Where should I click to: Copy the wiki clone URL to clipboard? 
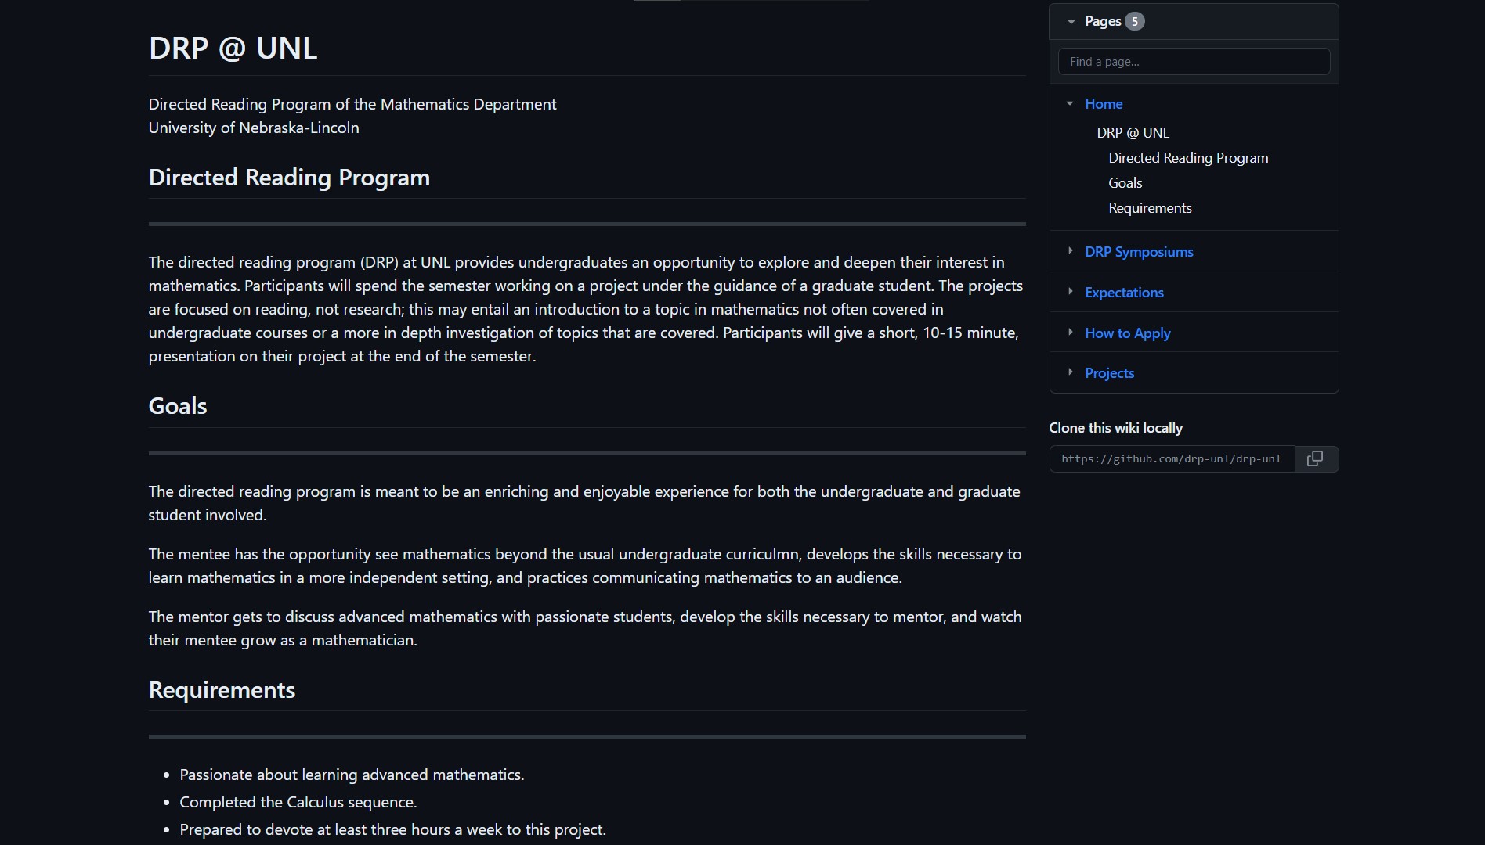coord(1316,459)
